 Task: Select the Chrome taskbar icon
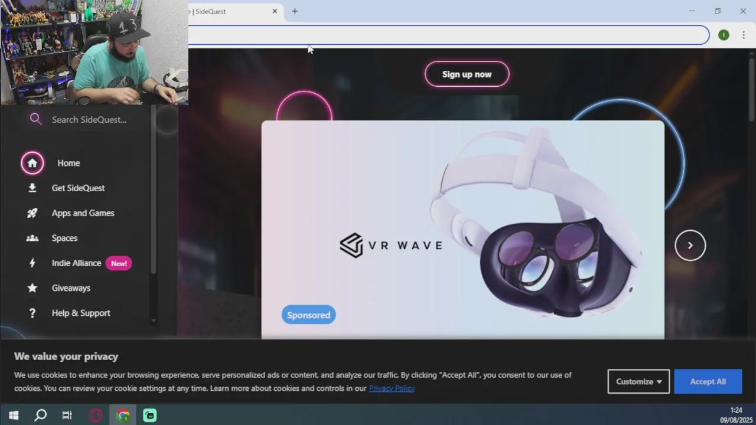[x=123, y=416]
